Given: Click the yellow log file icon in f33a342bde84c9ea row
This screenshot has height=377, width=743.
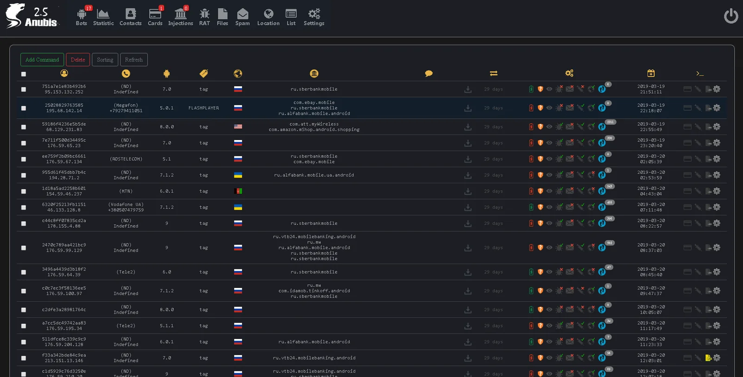Looking at the screenshot, I should tap(709, 358).
